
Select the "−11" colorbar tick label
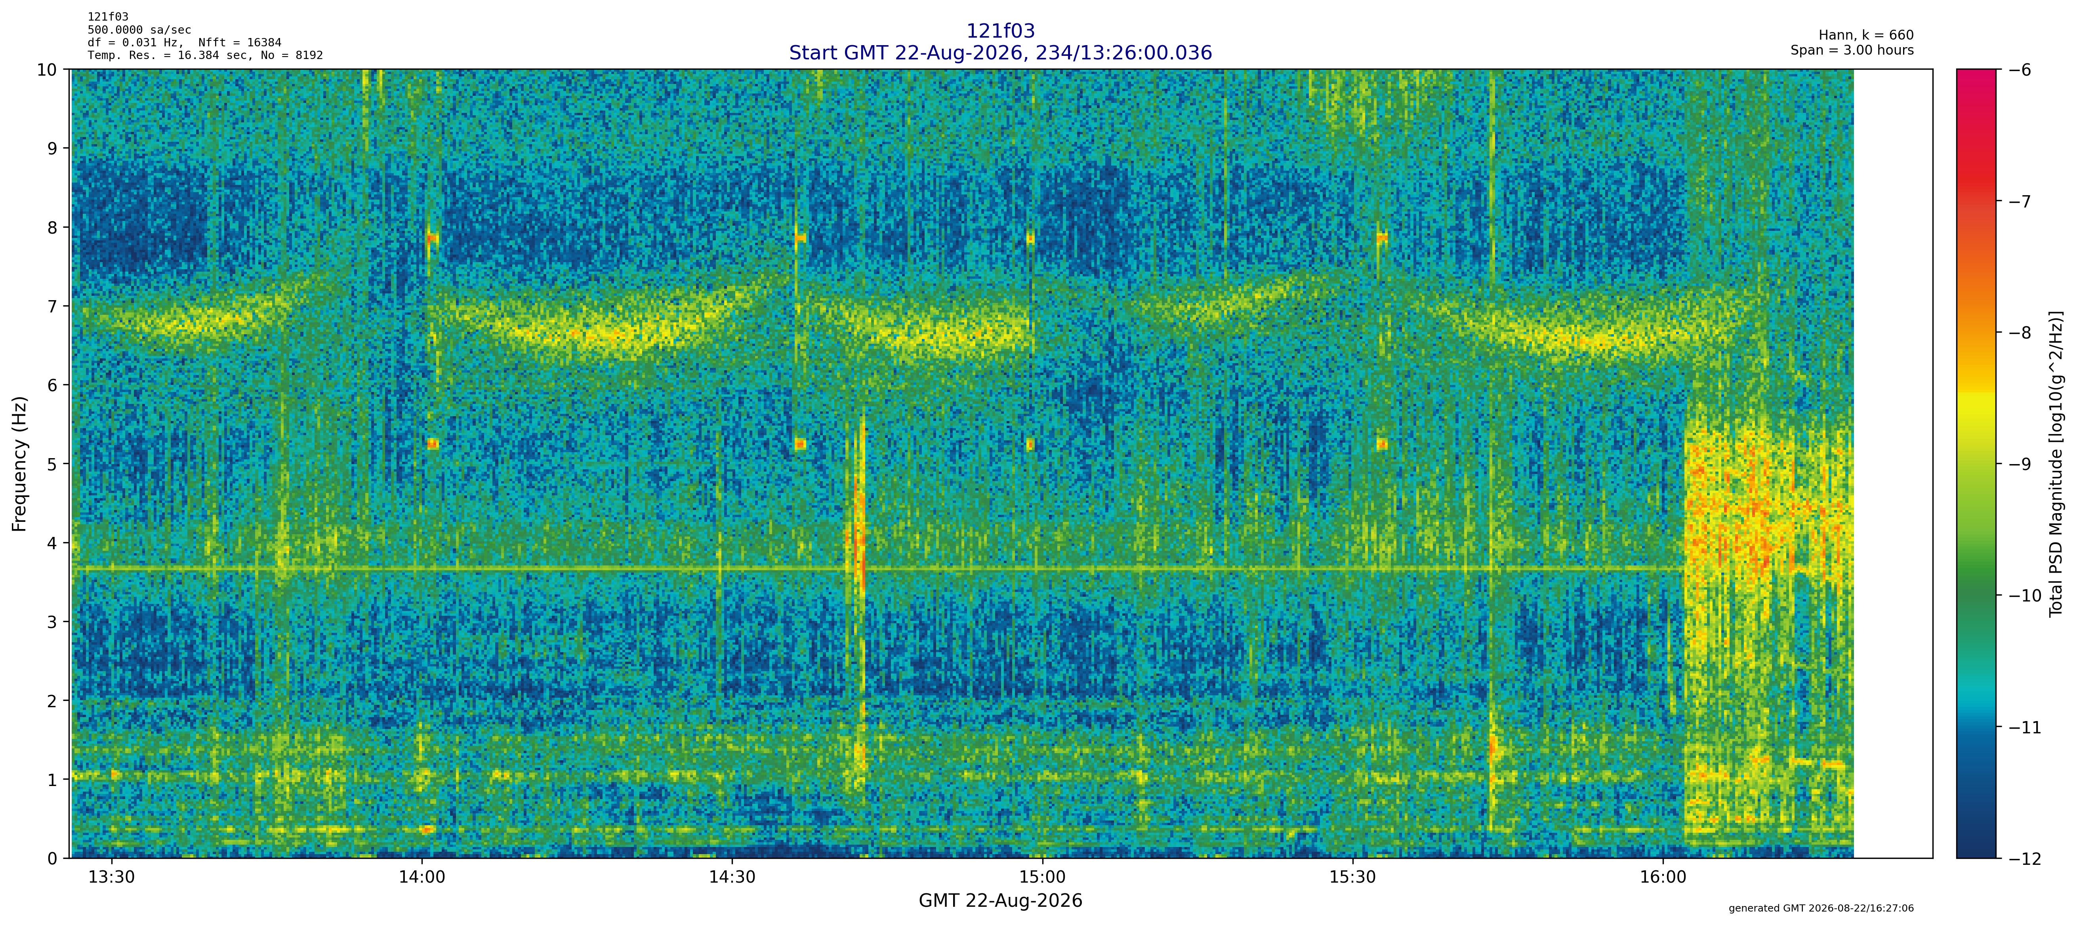pyautogui.click(x=2025, y=727)
